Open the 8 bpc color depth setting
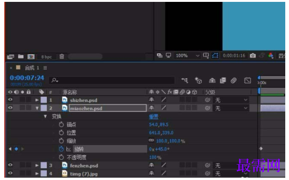Viewport: 289px width, 180px height. [46, 57]
